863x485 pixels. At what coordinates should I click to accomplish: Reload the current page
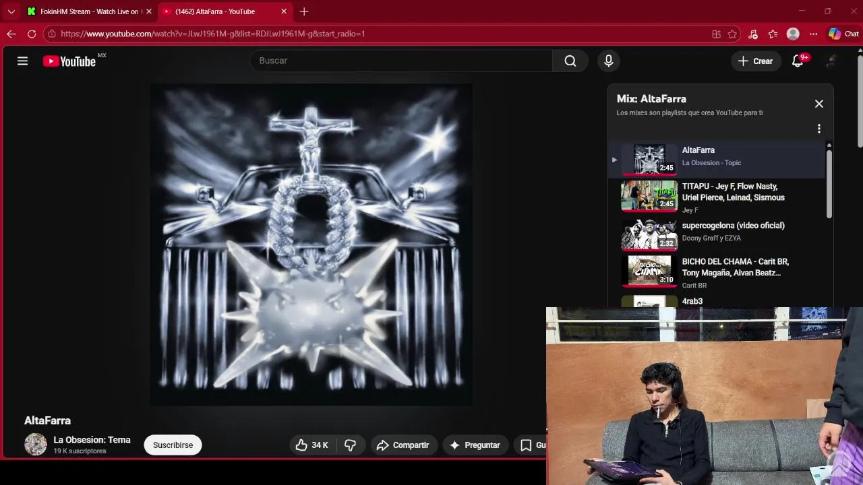coord(32,34)
